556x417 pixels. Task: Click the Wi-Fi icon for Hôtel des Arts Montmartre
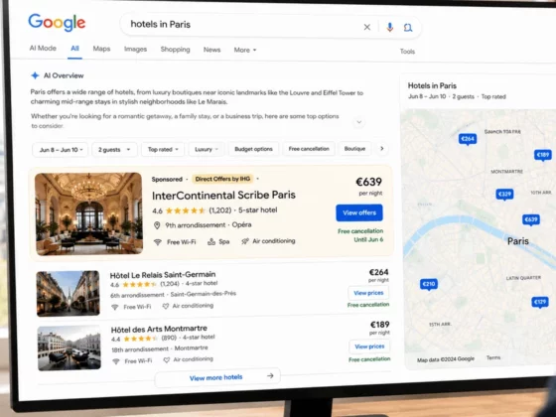[x=116, y=361]
